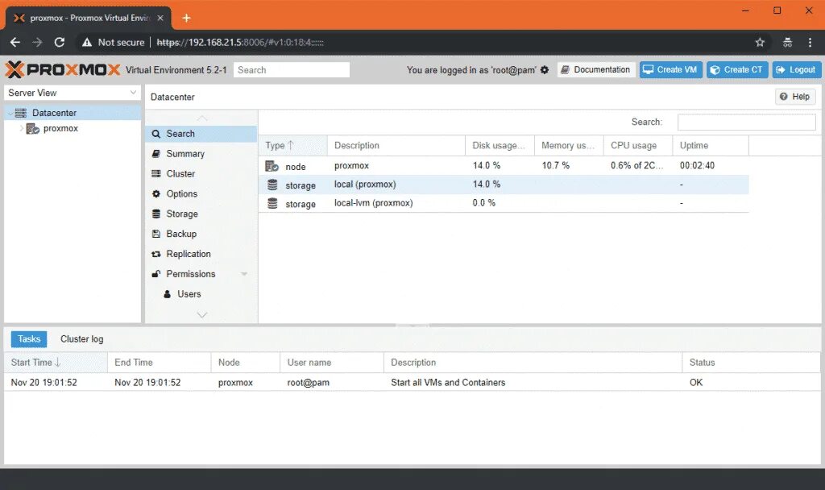Go forward in browser history
Viewport: 825px width, 490px height.
click(x=37, y=42)
